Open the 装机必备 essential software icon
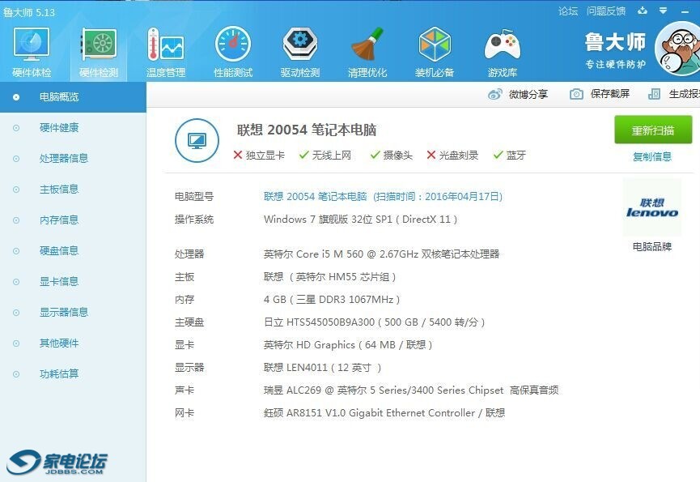Screen dimensions: 700x482 point(435,46)
